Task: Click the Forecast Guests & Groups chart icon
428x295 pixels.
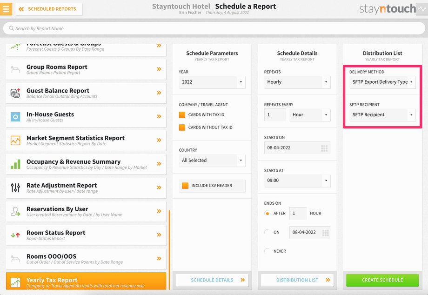Action: click(15, 47)
